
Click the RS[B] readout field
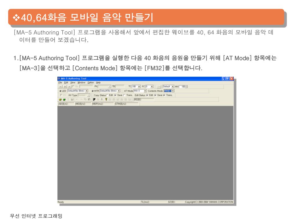(x=144, y=100)
